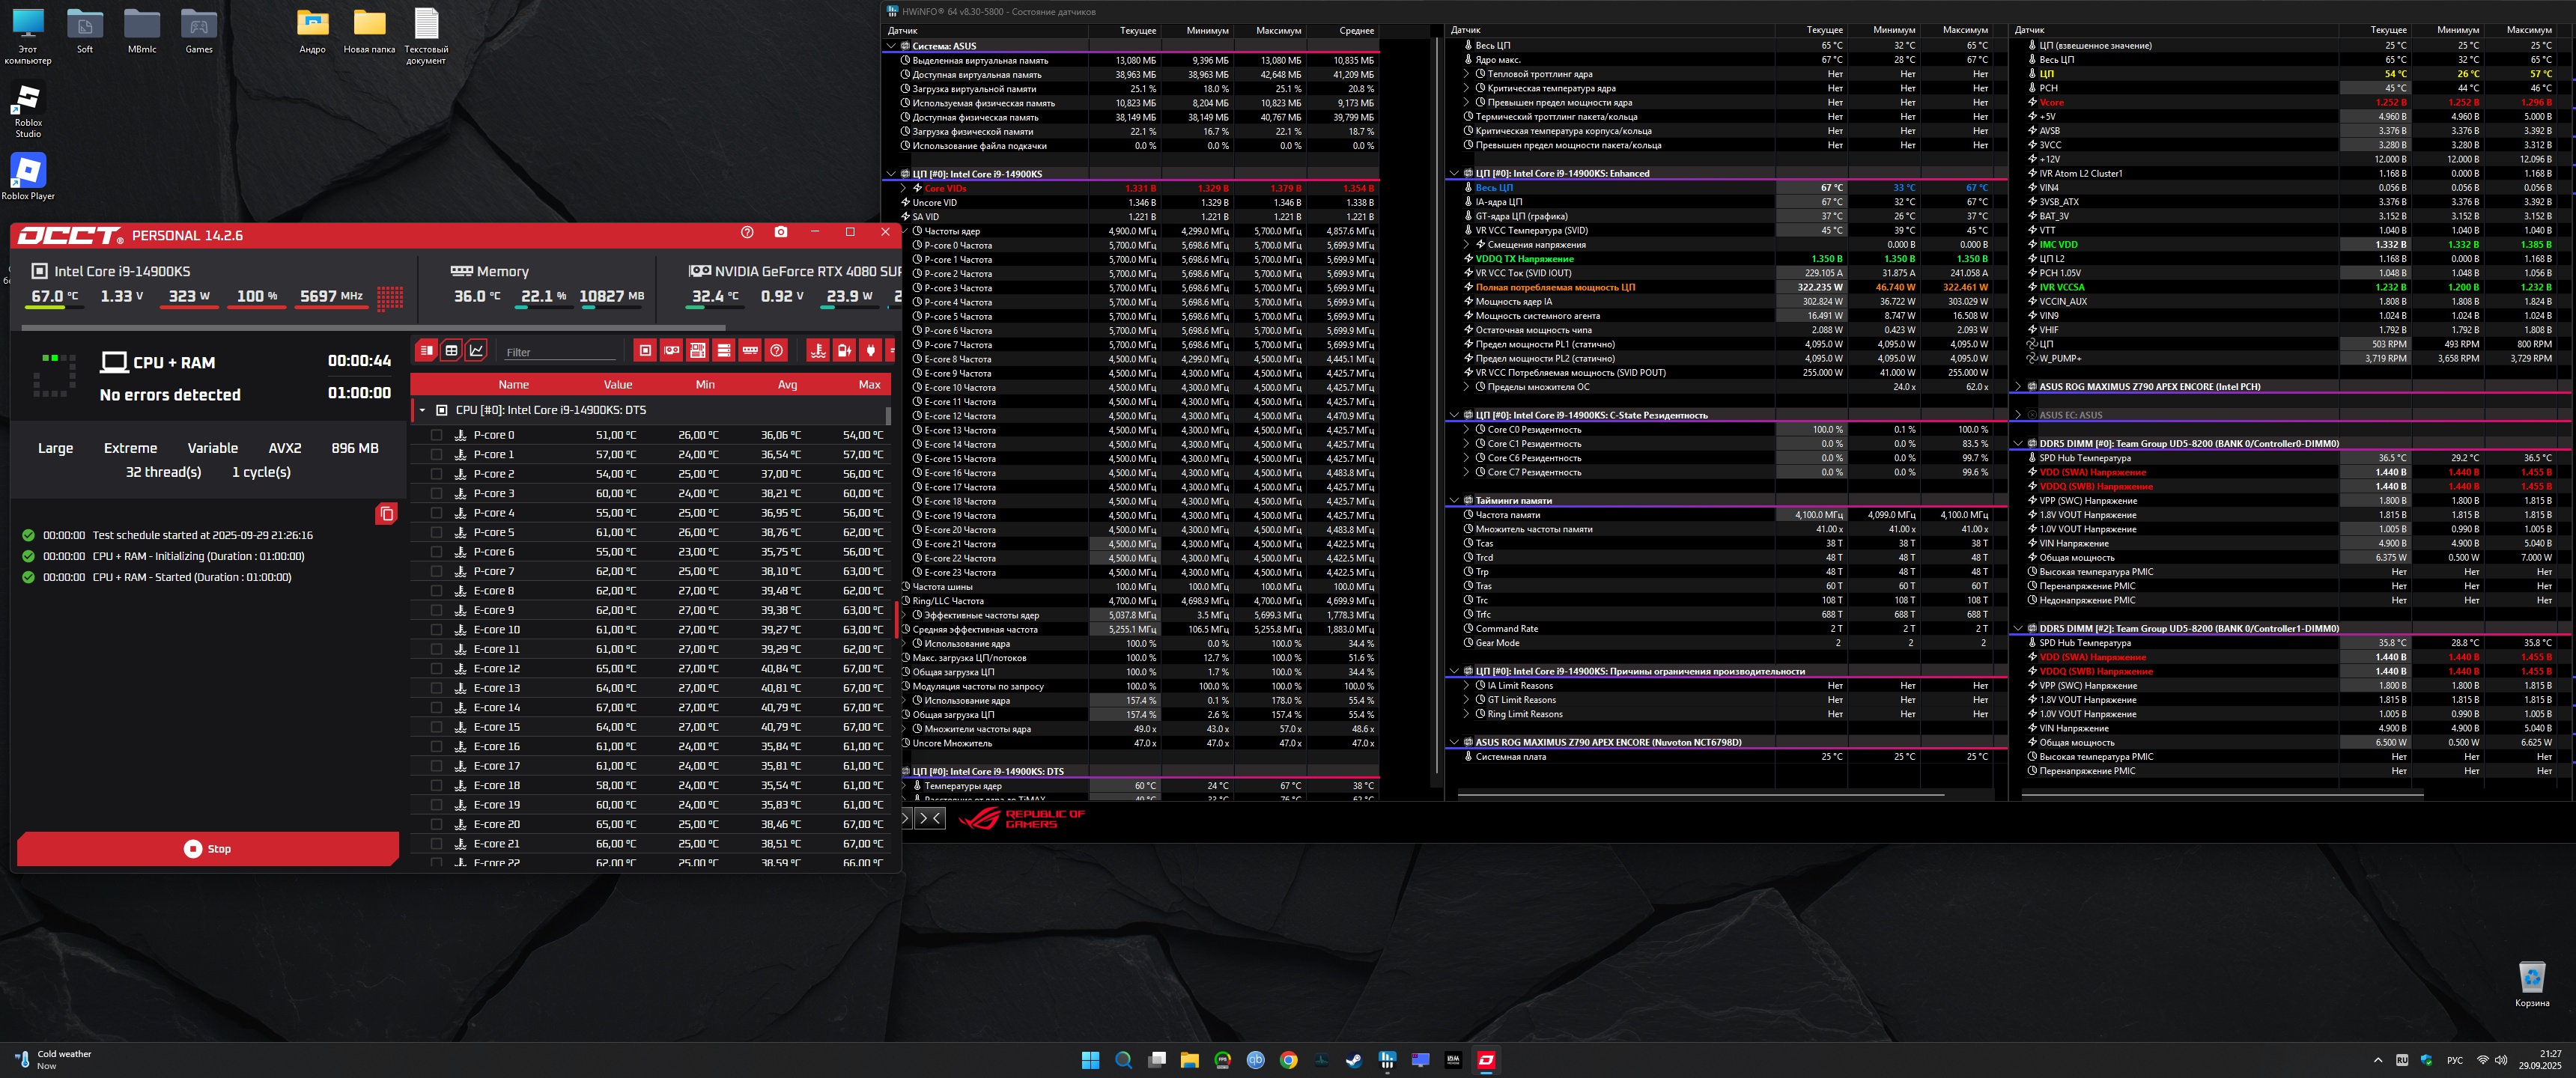The width and height of the screenshot is (2576, 1078).
Task: Take an OCCT screenshot with the camera icon
Action: (781, 232)
